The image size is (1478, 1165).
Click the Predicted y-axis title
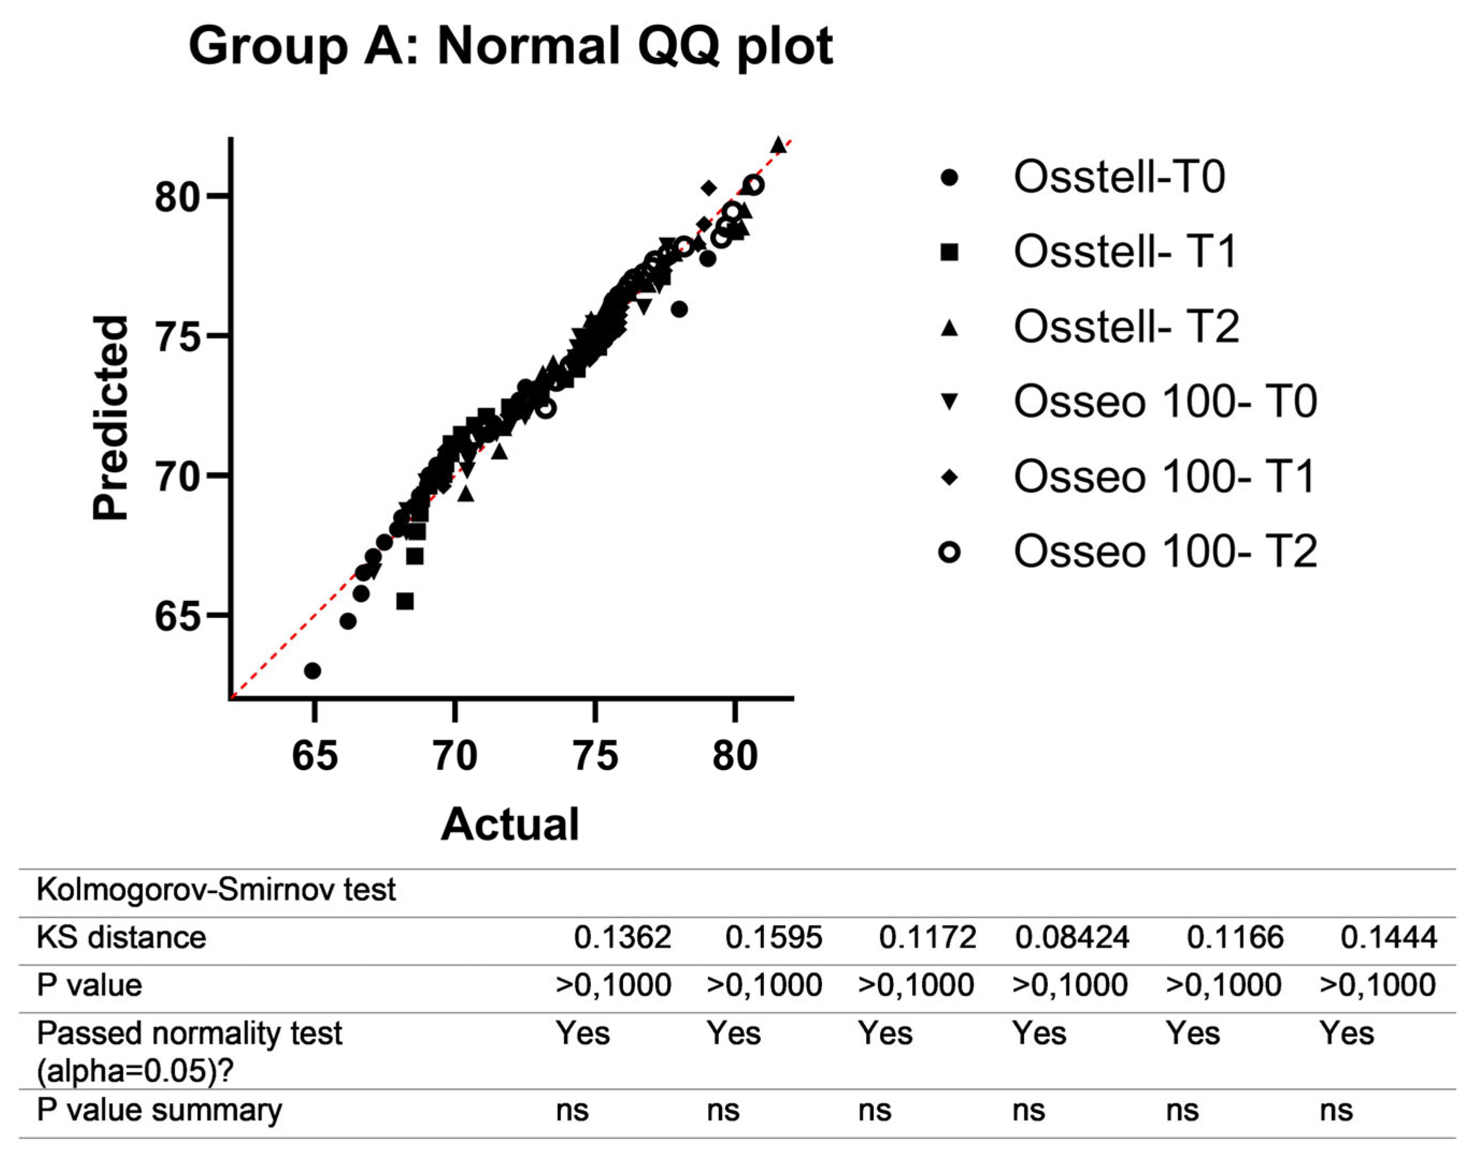pos(111,418)
